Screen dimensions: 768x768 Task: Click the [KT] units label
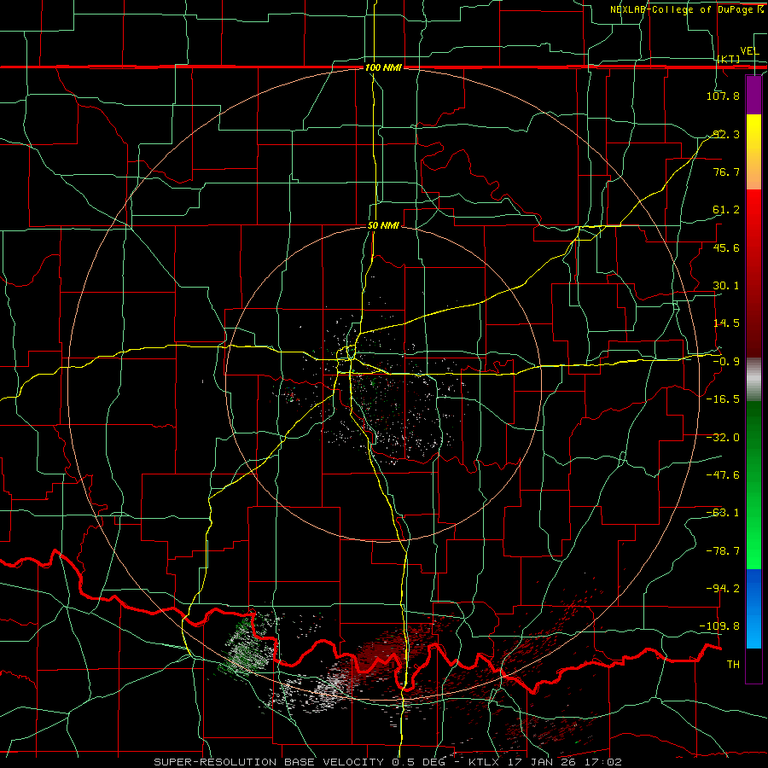[x=729, y=59]
